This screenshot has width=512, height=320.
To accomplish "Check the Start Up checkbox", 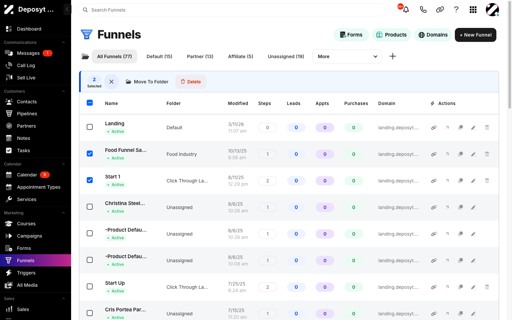I will 90,286.
